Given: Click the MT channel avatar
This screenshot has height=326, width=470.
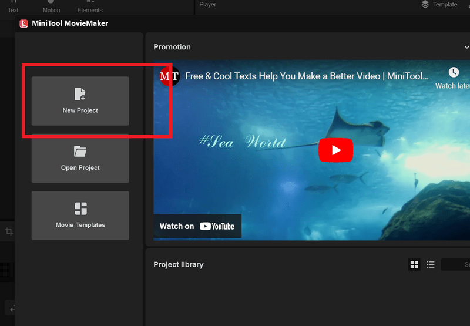Looking at the screenshot, I should coord(169,76).
